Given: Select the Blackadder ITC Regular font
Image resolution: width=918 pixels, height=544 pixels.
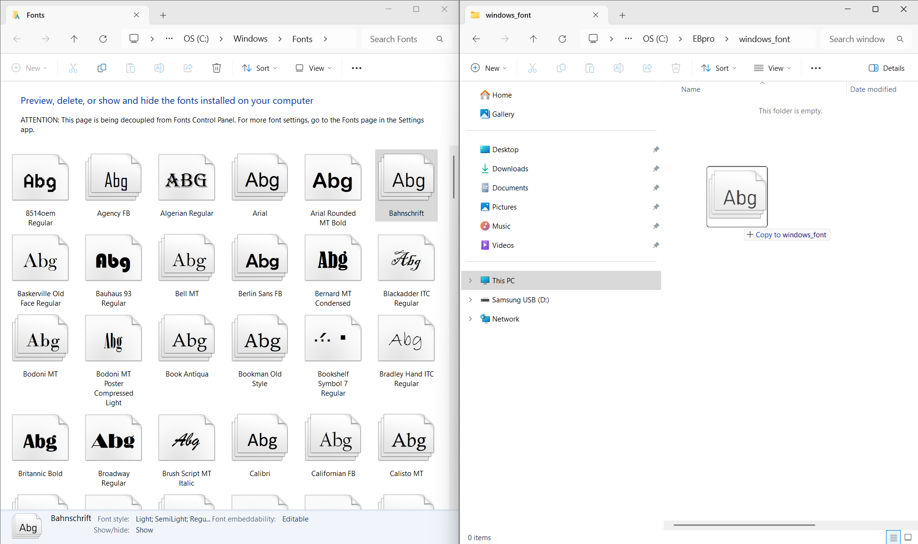Looking at the screenshot, I should point(406,271).
